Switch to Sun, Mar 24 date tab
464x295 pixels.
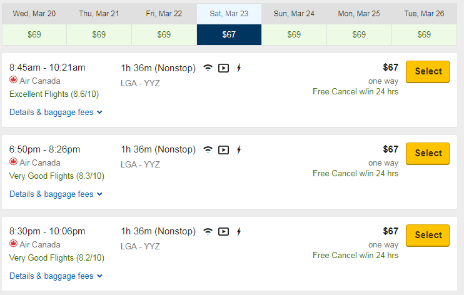pos(294,24)
